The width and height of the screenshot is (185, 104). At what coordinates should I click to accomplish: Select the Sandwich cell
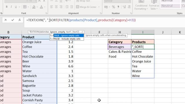[x=39, y=76]
